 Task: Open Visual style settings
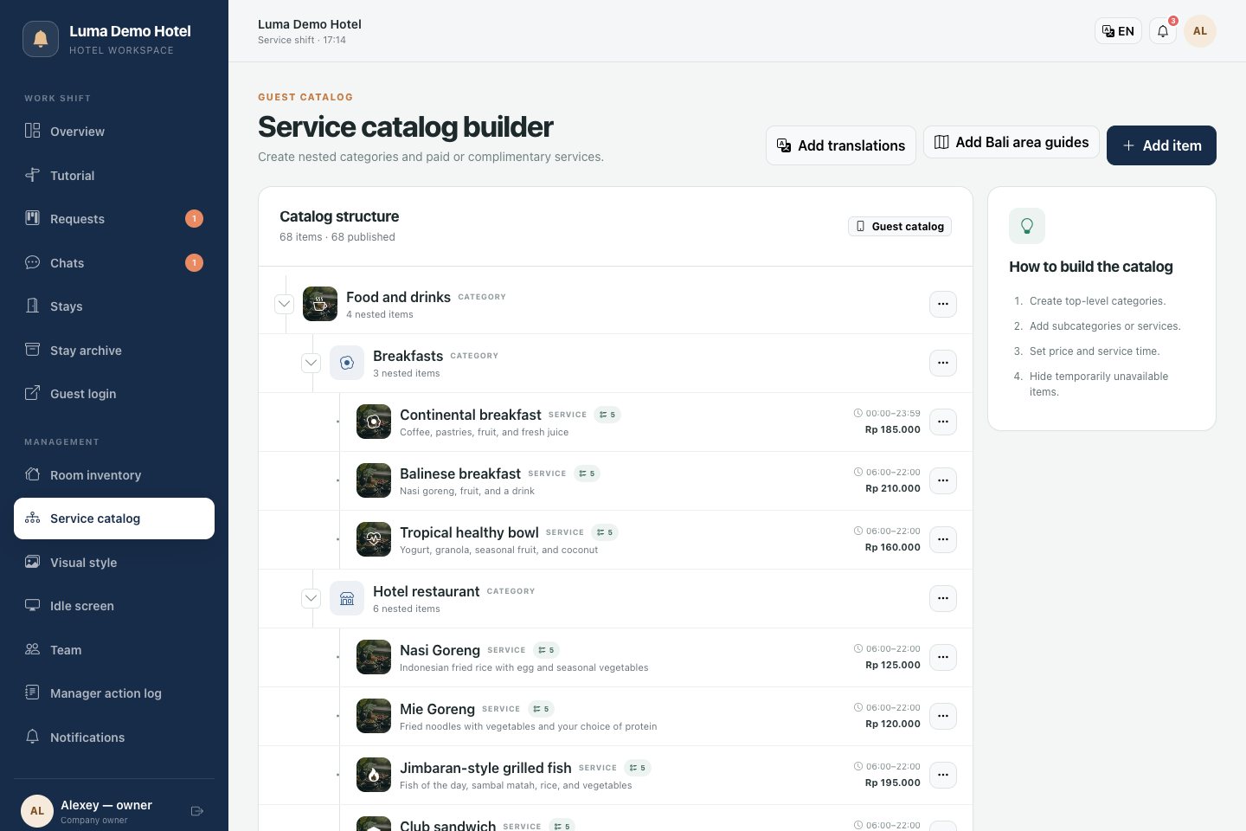(114, 562)
